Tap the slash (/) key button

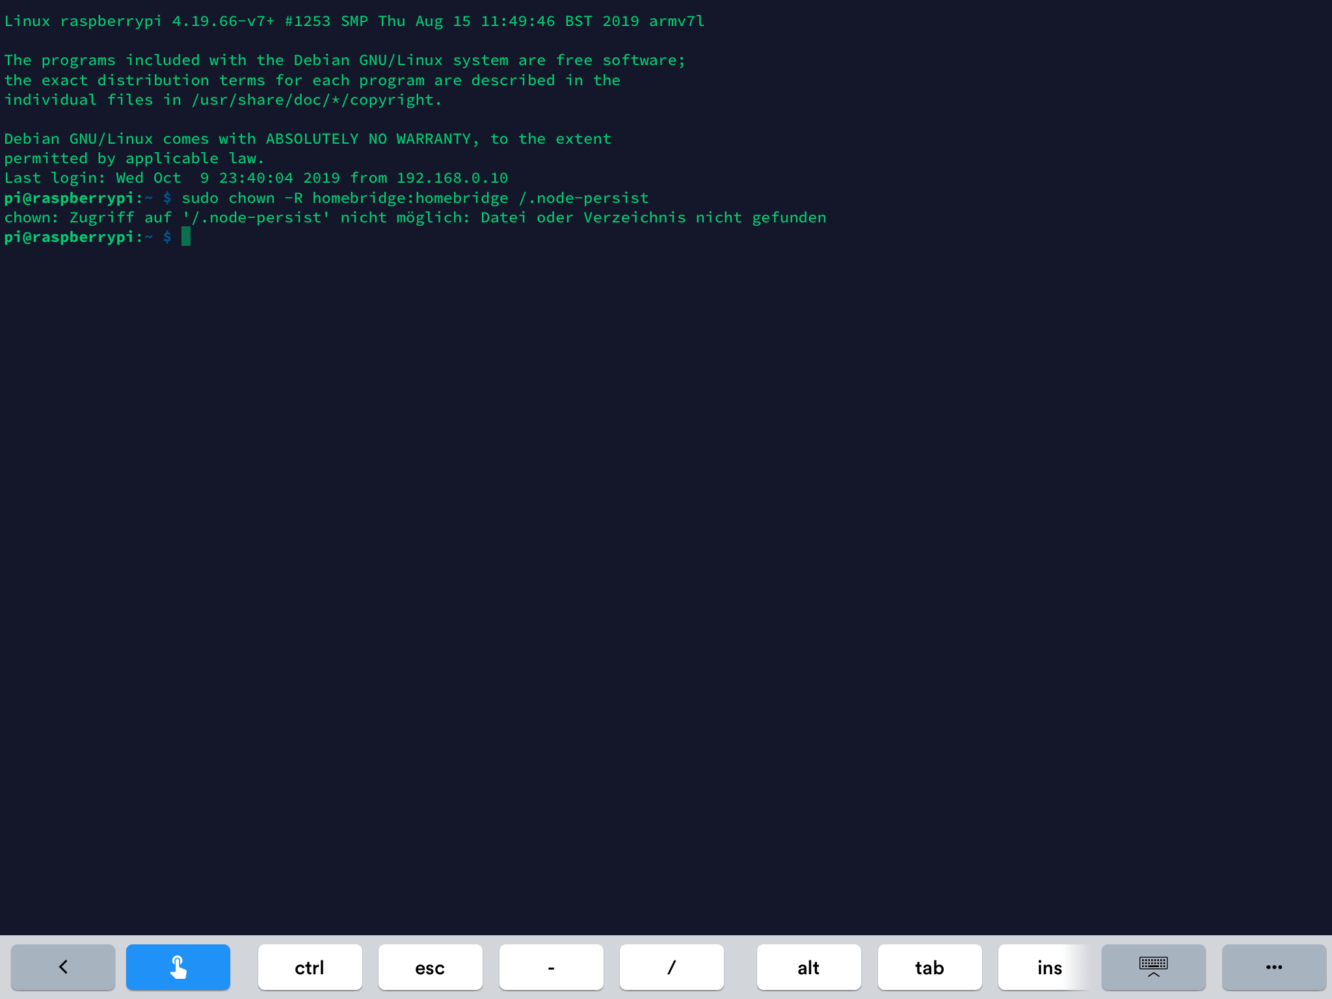pos(671,967)
